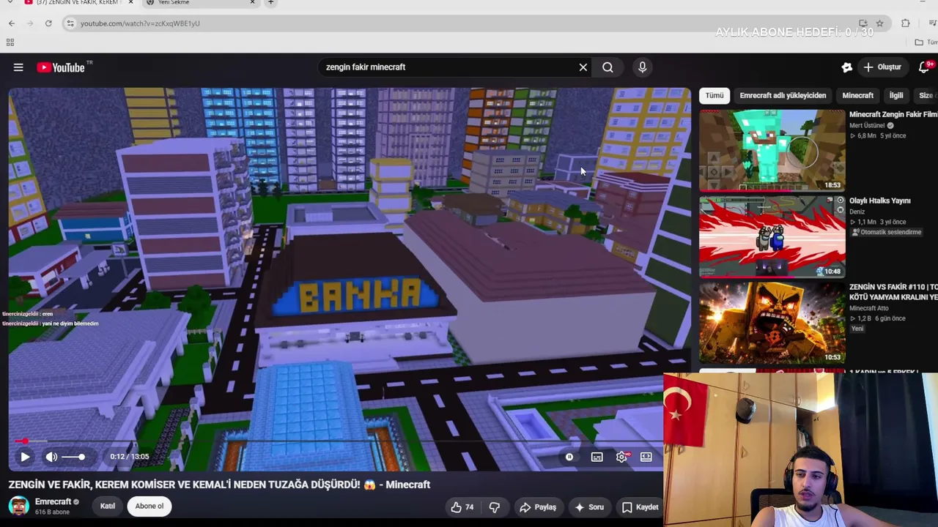Open the Emrecraft channel avatar

19,506
